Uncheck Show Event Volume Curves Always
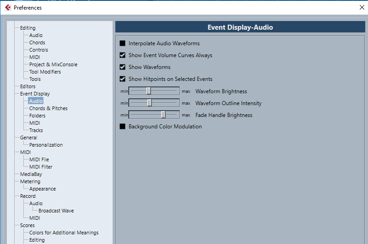The height and width of the screenshot is (244, 368). pos(123,55)
